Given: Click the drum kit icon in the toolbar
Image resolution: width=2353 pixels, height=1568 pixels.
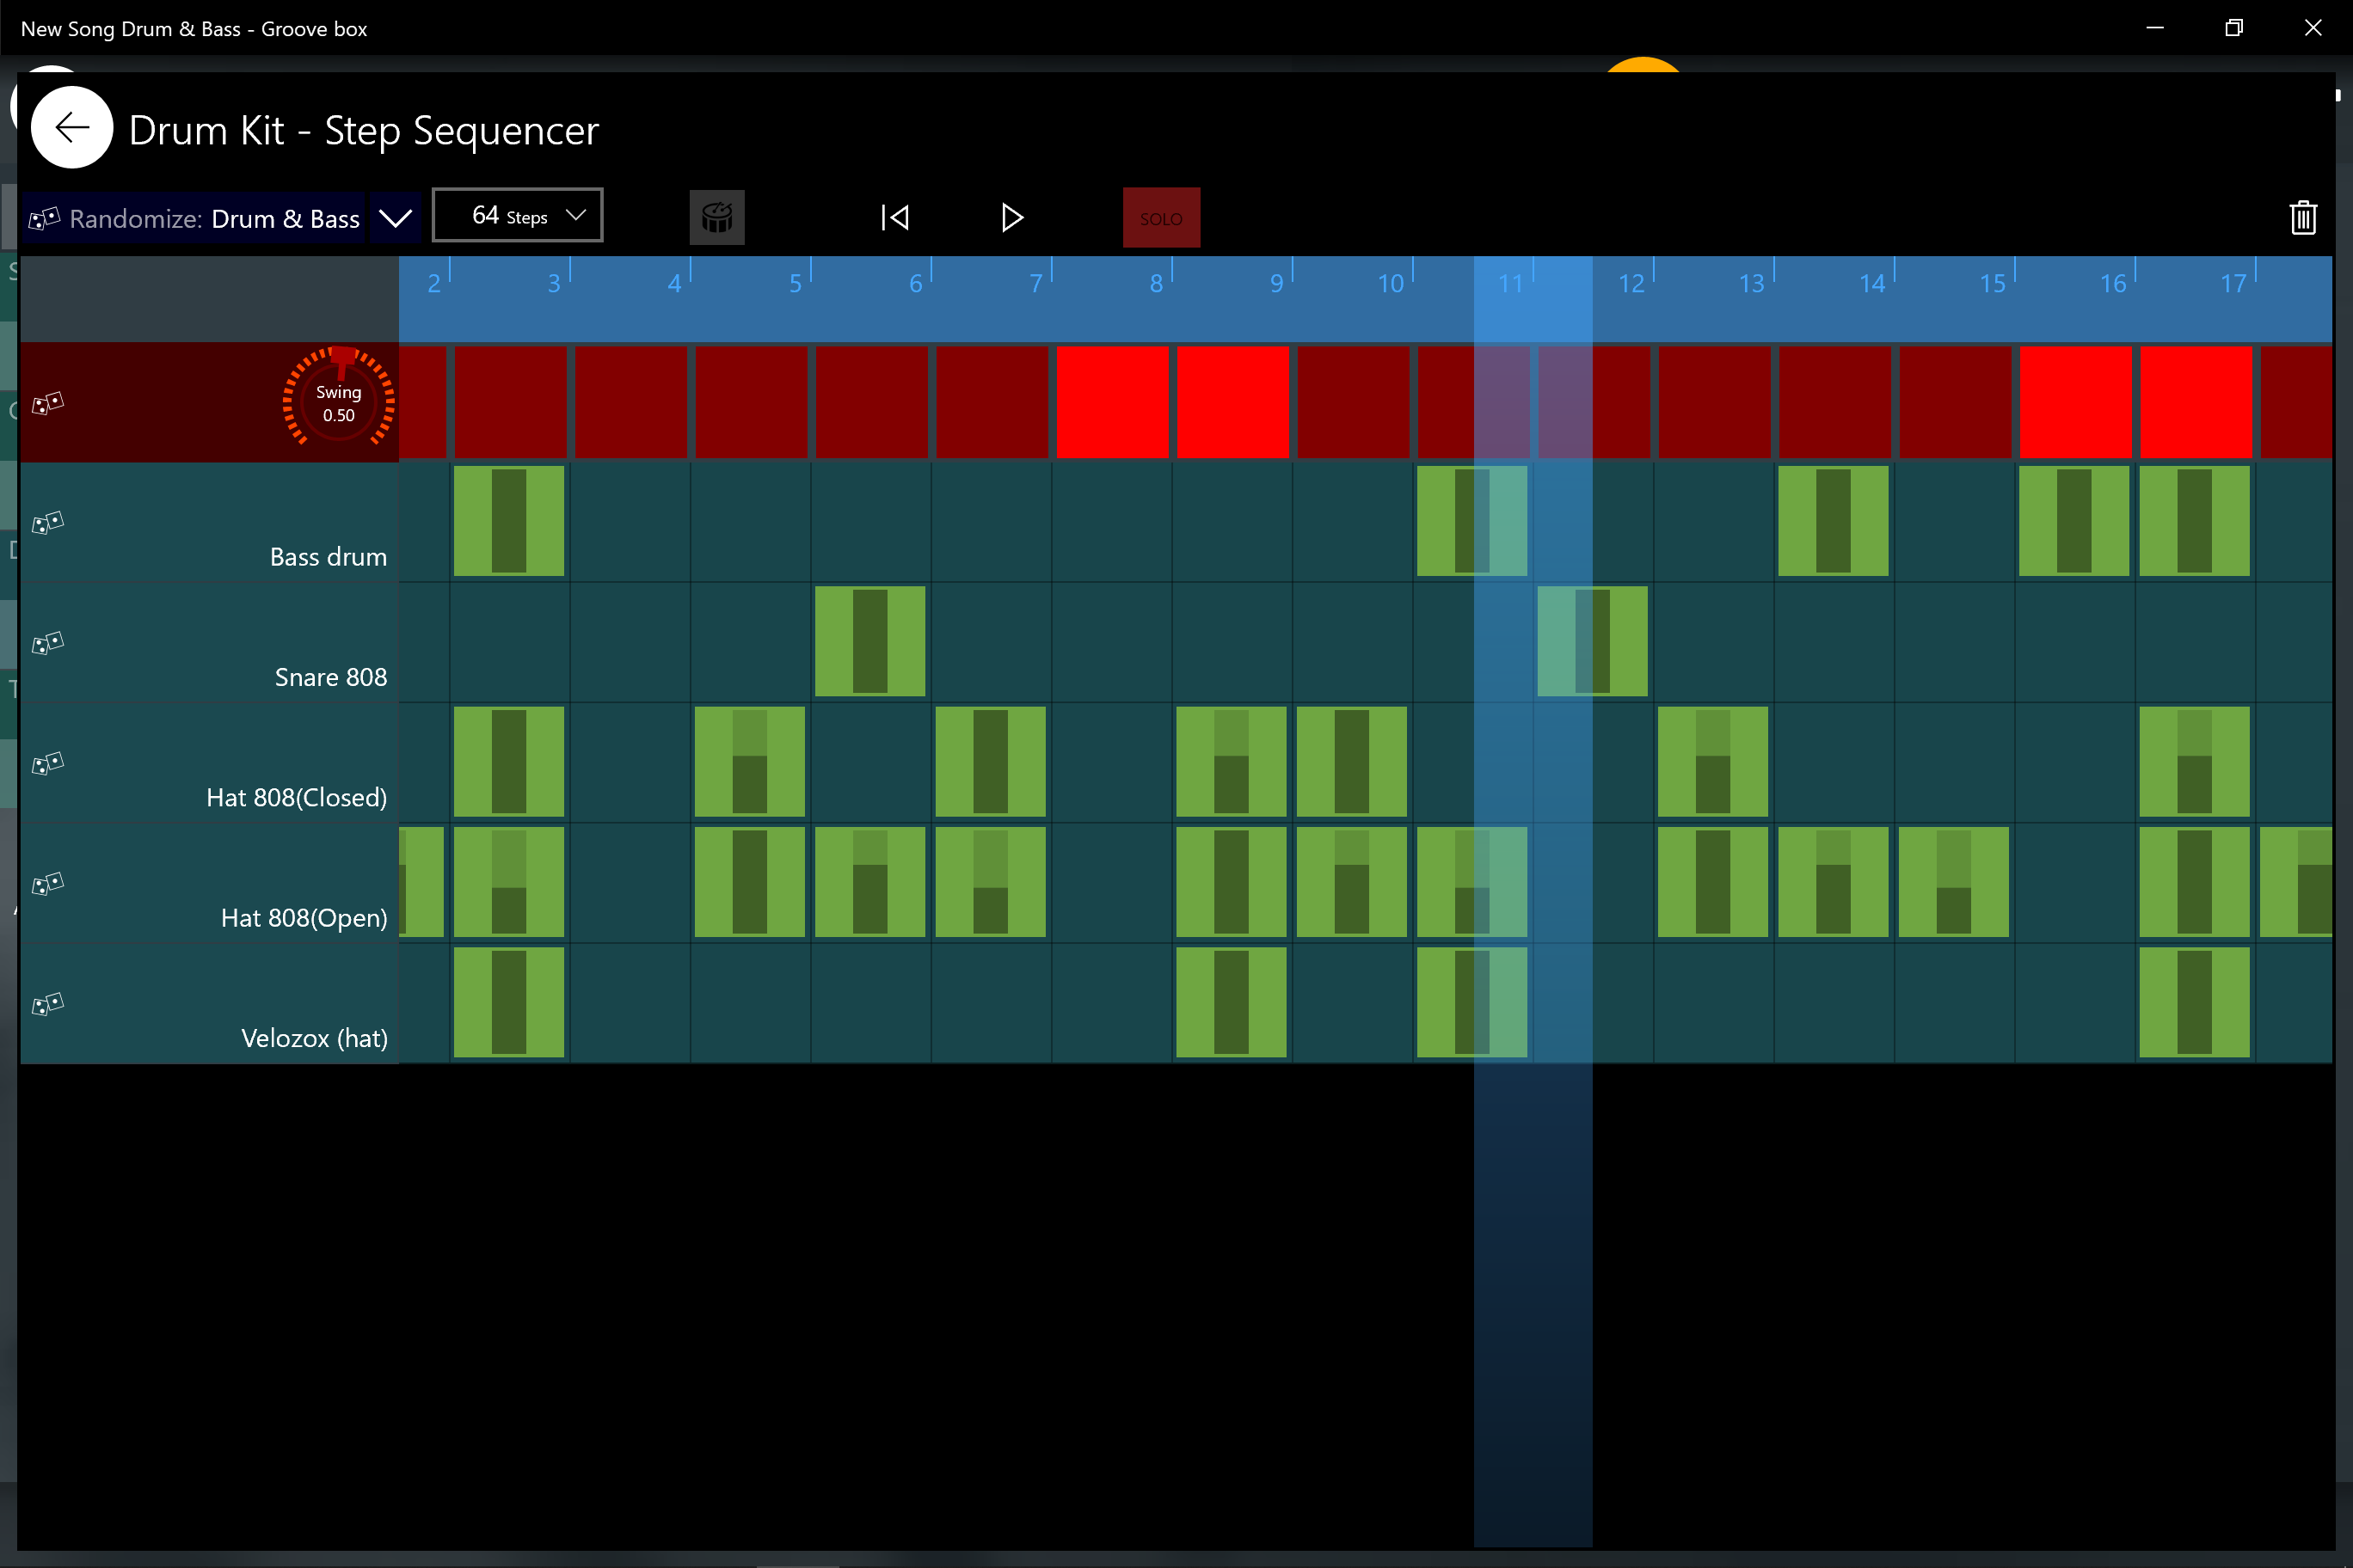Looking at the screenshot, I should click(716, 217).
